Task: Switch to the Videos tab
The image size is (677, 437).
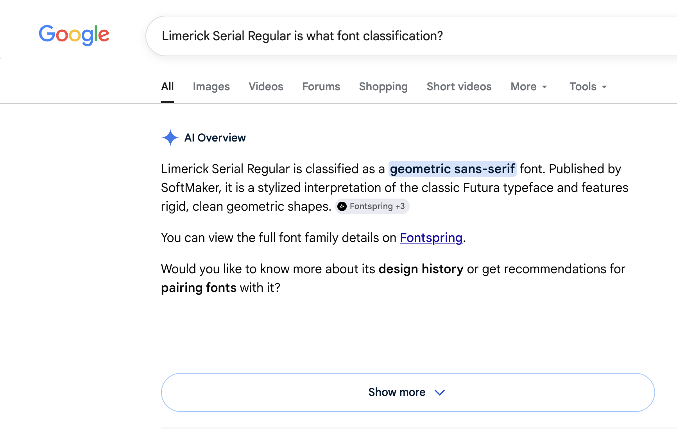Action: click(266, 86)
